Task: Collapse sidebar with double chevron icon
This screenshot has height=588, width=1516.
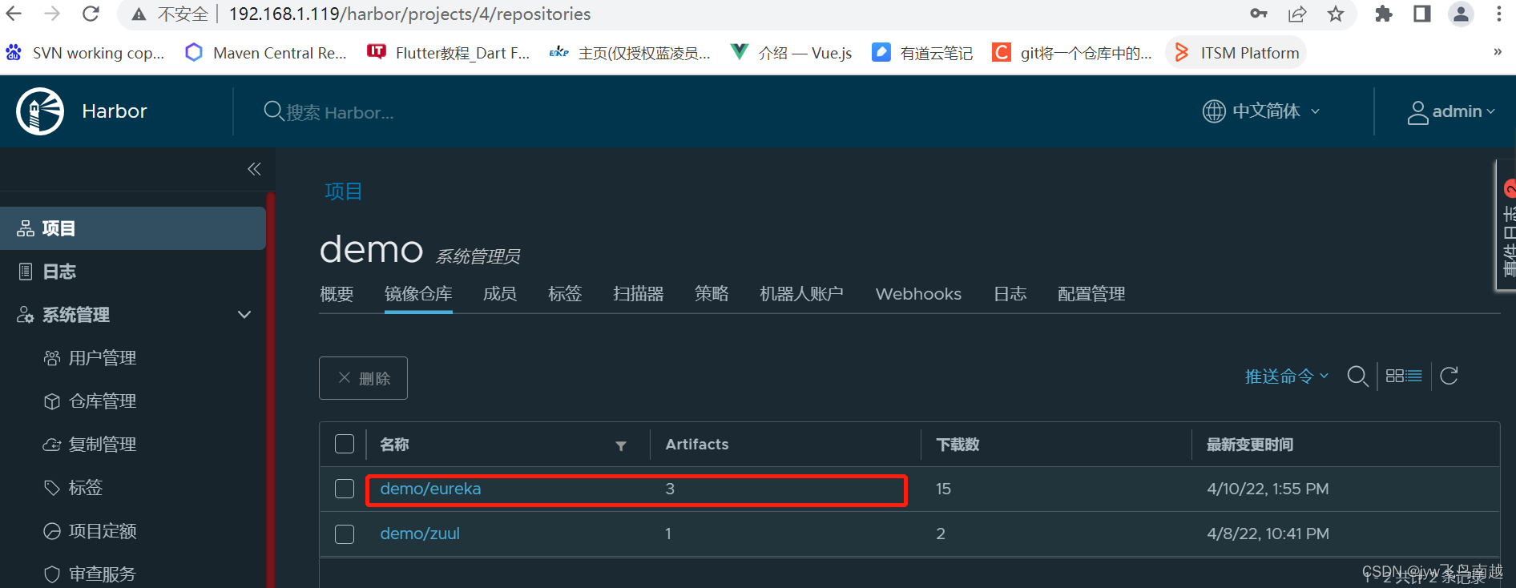Action: [x=254, y=169]
